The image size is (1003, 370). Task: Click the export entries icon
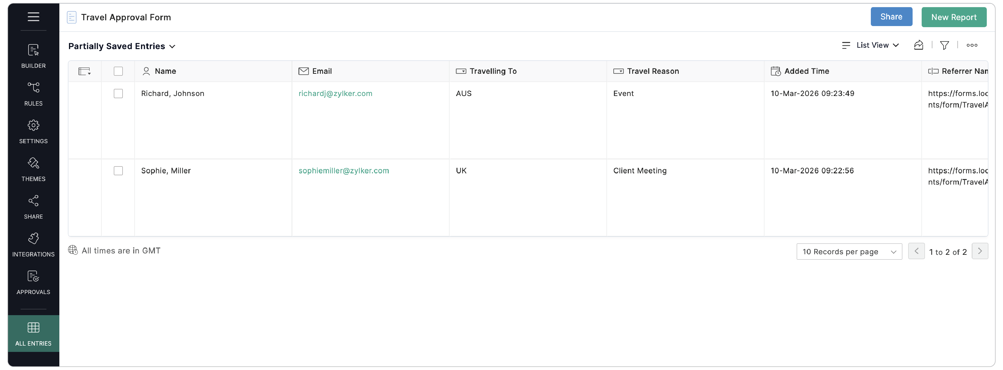(x=919, y=46)
